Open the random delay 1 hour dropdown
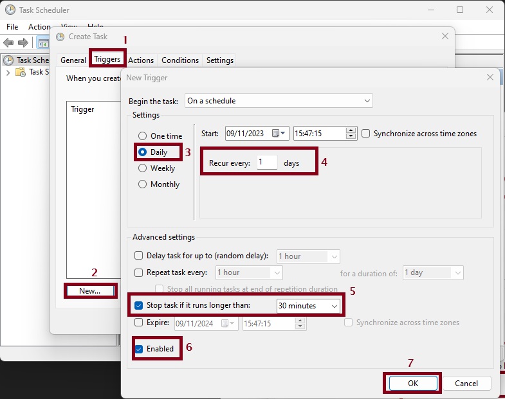 [x=308, y=256]
